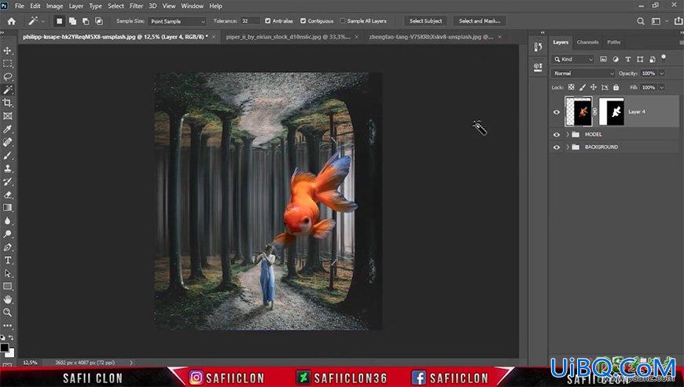Click the Select and Mask button
This screenshot has height=387, width=684.
(x=480, y=21)
